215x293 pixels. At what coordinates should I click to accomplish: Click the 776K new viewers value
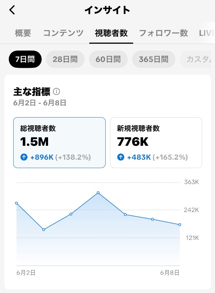click(133, 142)
